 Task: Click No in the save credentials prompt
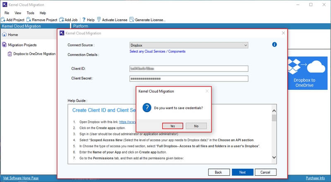tap(196, 126)
